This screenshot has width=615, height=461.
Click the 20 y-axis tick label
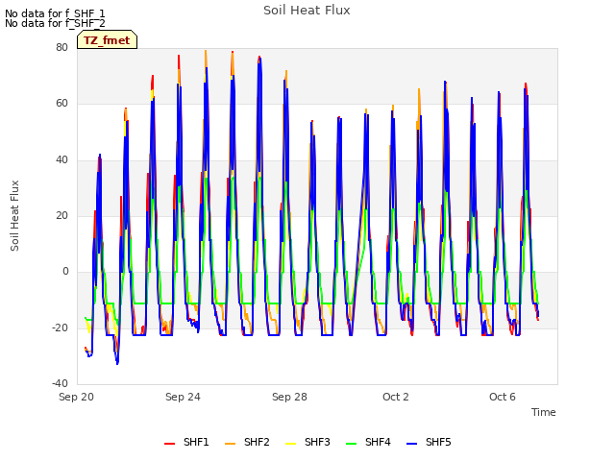61,215
